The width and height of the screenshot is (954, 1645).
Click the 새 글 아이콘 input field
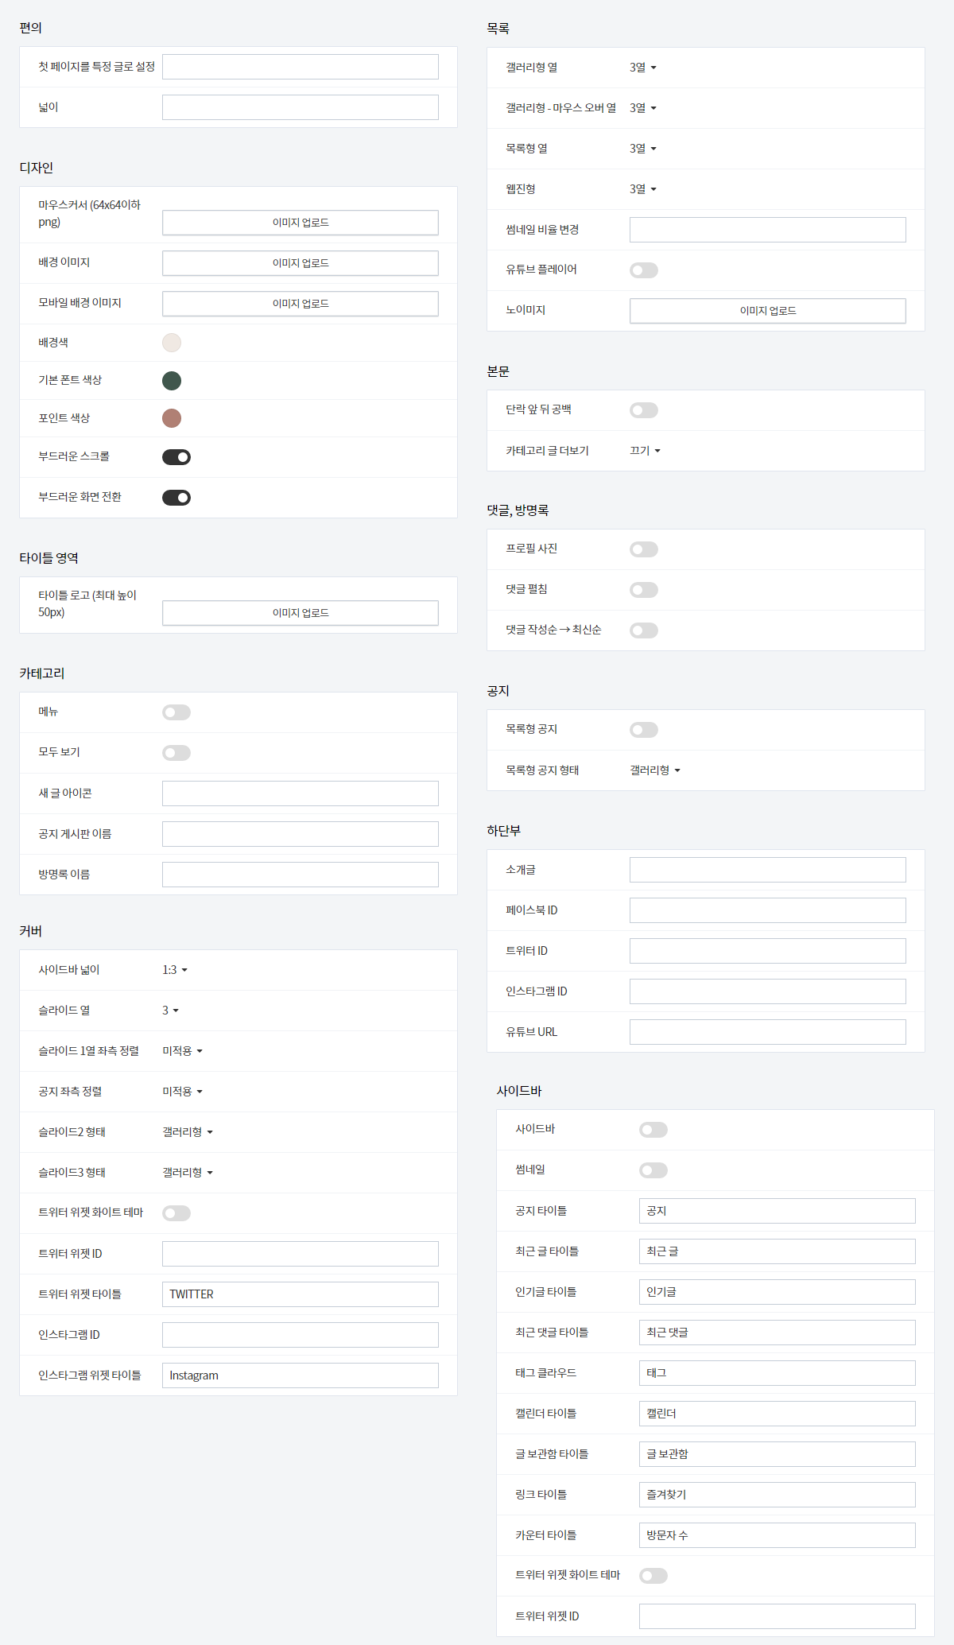[x=301, y=793]
